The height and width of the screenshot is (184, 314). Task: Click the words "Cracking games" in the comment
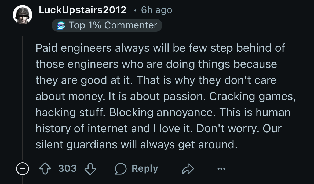252,97
